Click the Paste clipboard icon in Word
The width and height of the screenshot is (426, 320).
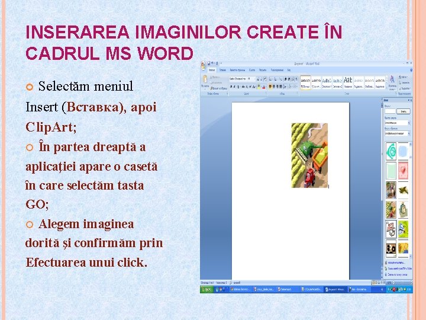[205, 80]
